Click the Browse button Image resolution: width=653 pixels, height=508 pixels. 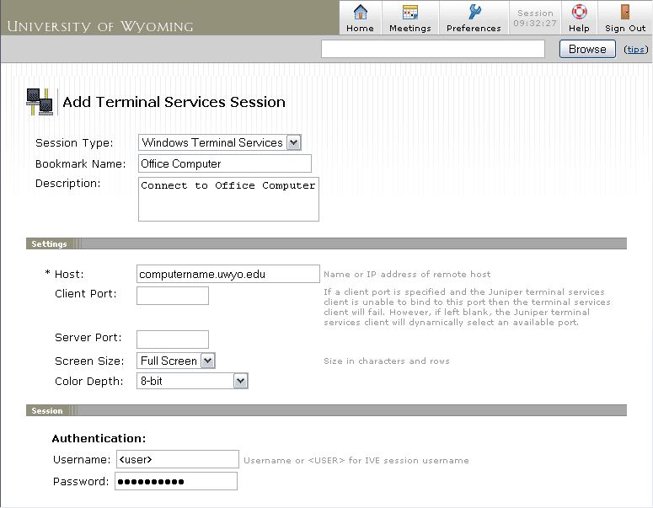tap(587, 49)
